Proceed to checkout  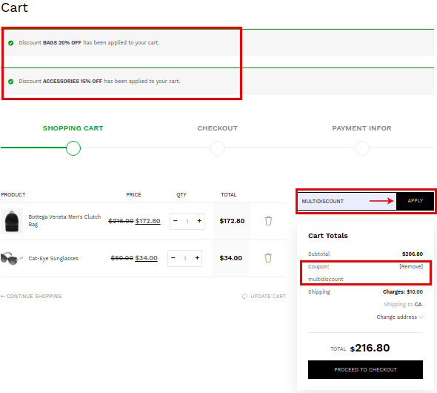click(x=365, y=369)
